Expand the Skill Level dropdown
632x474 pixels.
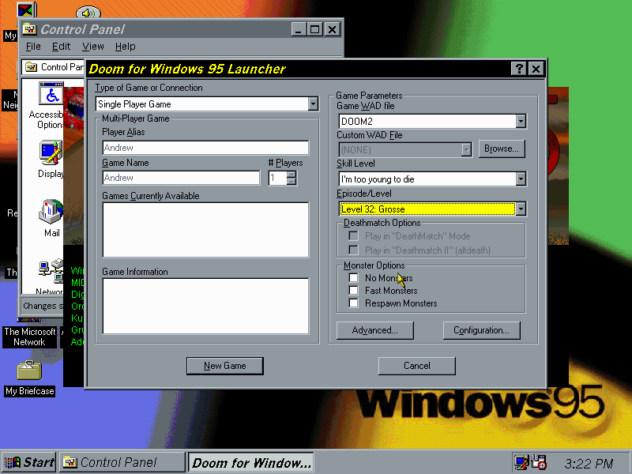[521, 179]
